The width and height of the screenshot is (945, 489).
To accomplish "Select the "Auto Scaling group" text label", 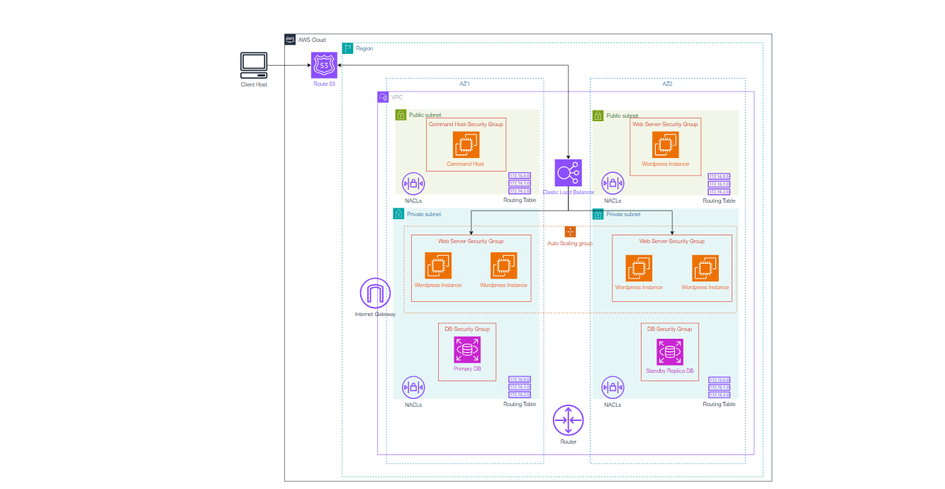I will 570,243.
